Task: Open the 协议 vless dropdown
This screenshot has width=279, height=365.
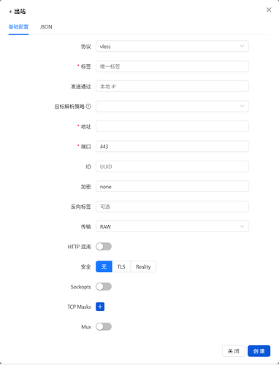Action: [172, 46]
